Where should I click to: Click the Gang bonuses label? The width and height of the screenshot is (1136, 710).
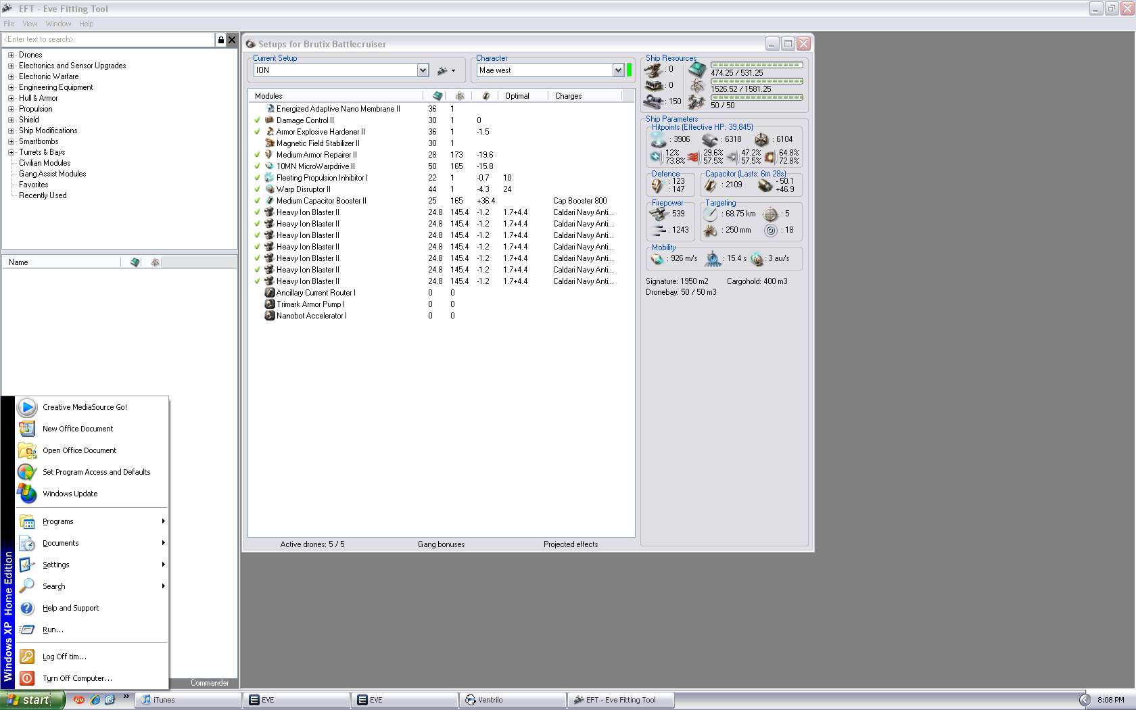(x=441, y=544)
